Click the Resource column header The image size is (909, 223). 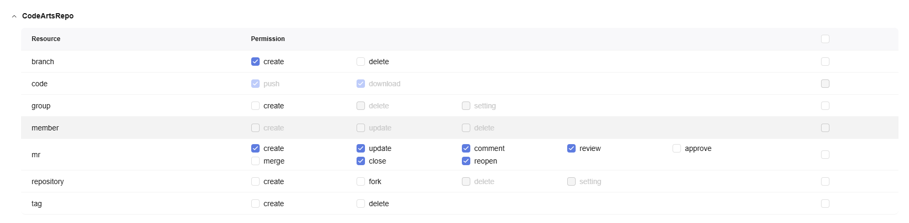(46, 39)
